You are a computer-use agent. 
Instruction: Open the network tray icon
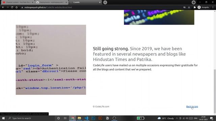[x=184, y=118]
